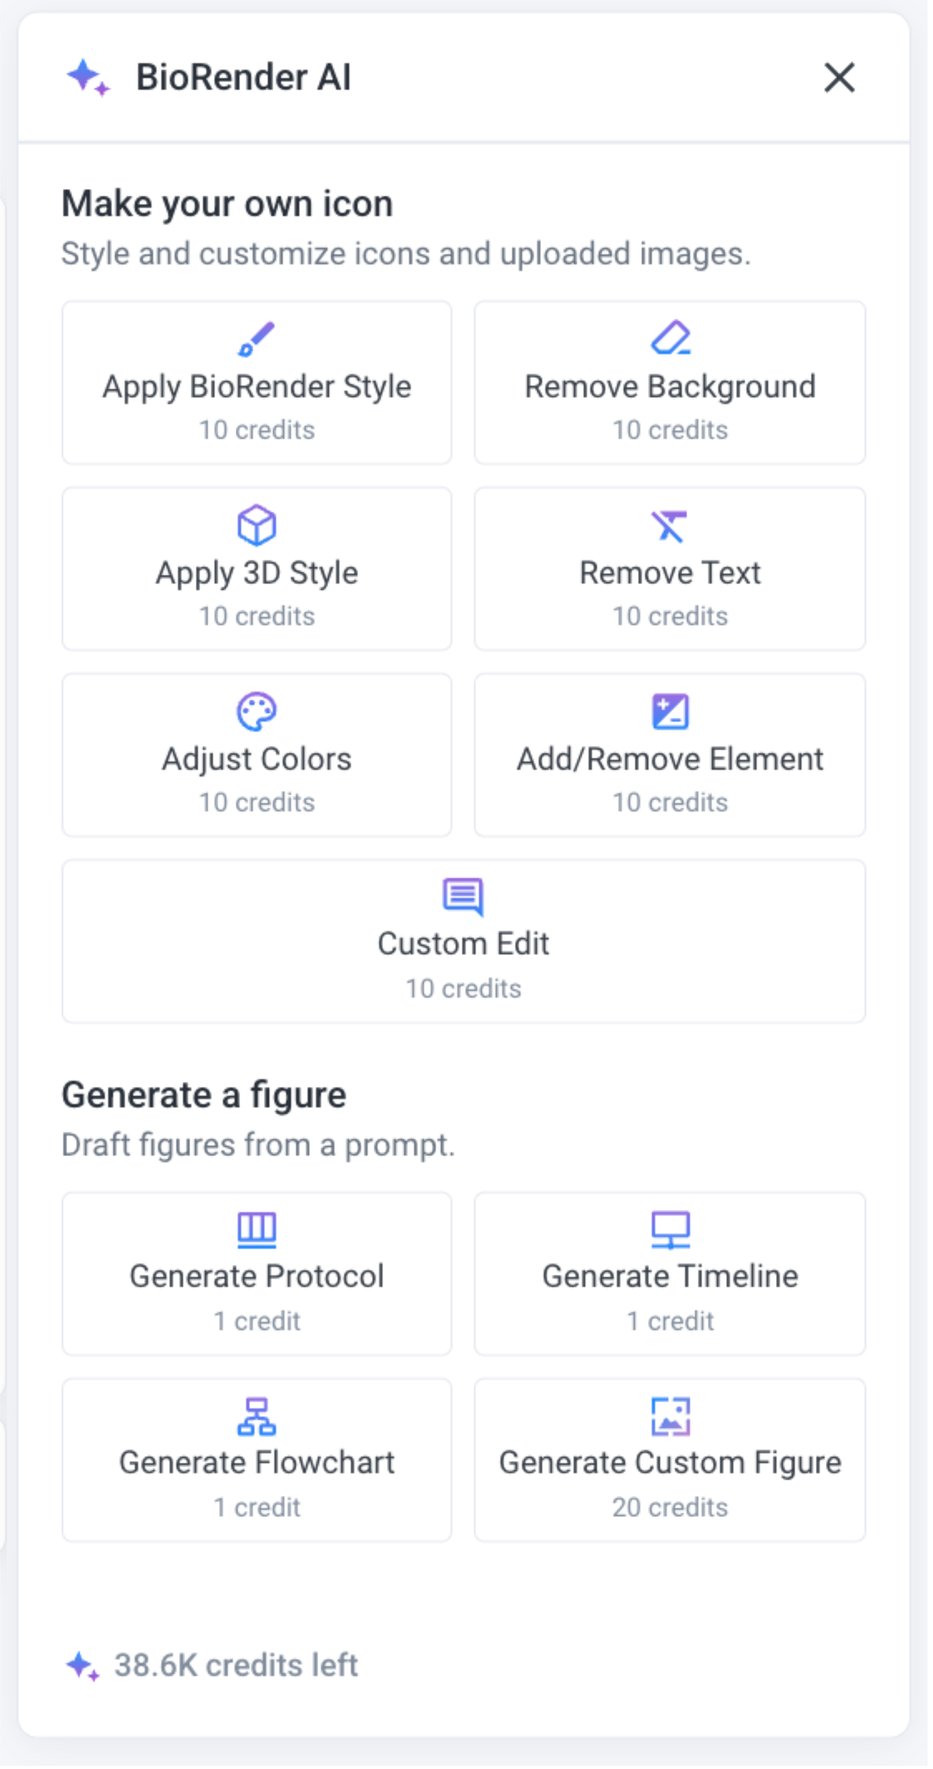Image resolution: width=933 pixels, height=1769 pixels.
Task: Click the cube icon for 3D Style
Action: pyautogui.click(x=257, y=525)
